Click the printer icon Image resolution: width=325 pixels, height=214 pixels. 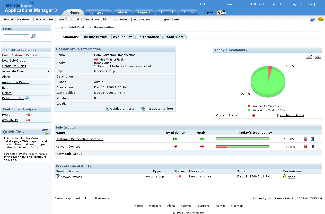[312, 19]
